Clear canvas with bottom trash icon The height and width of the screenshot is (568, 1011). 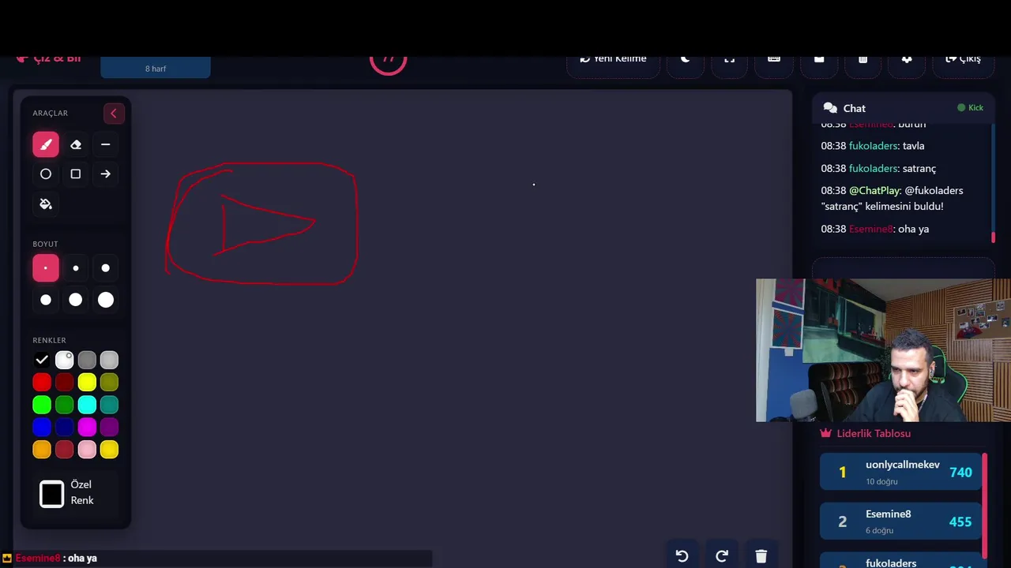coord(761,556)
